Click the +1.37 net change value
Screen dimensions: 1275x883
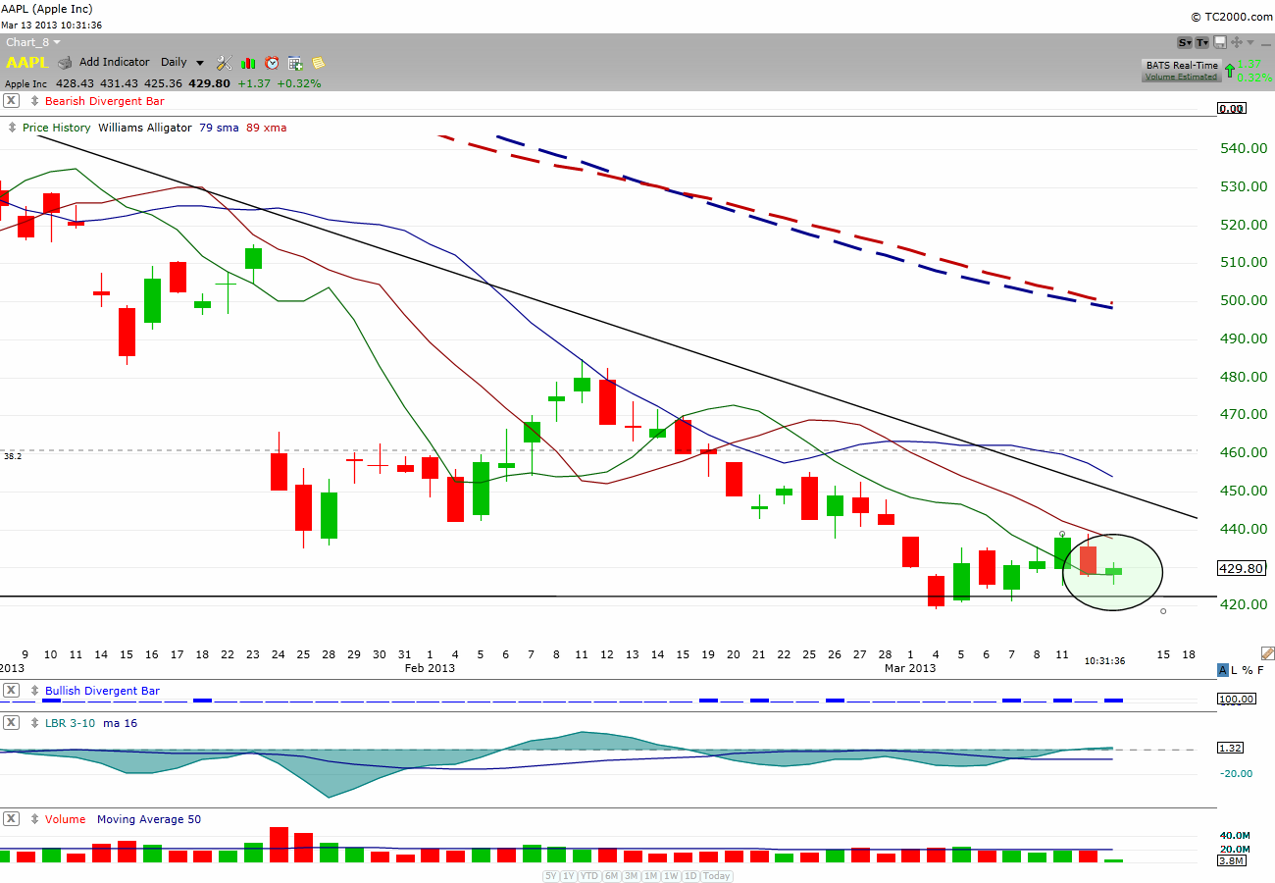(x=254, y=83)
